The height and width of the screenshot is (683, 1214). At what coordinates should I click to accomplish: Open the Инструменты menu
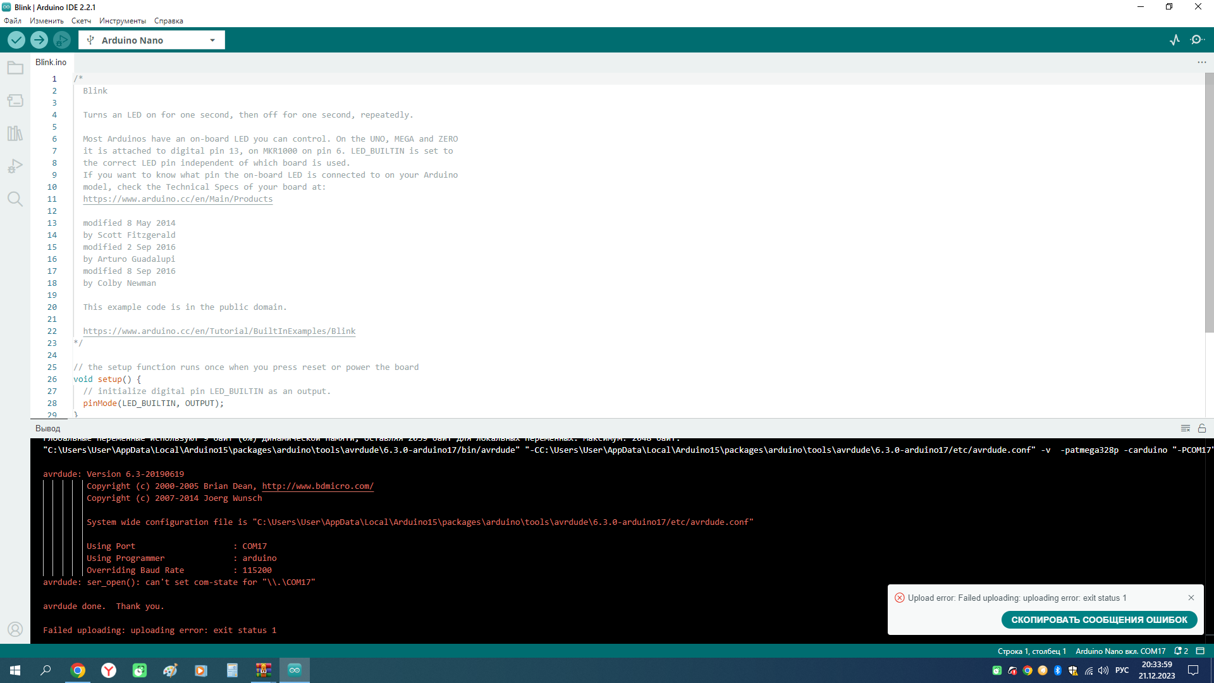(123, 21)
